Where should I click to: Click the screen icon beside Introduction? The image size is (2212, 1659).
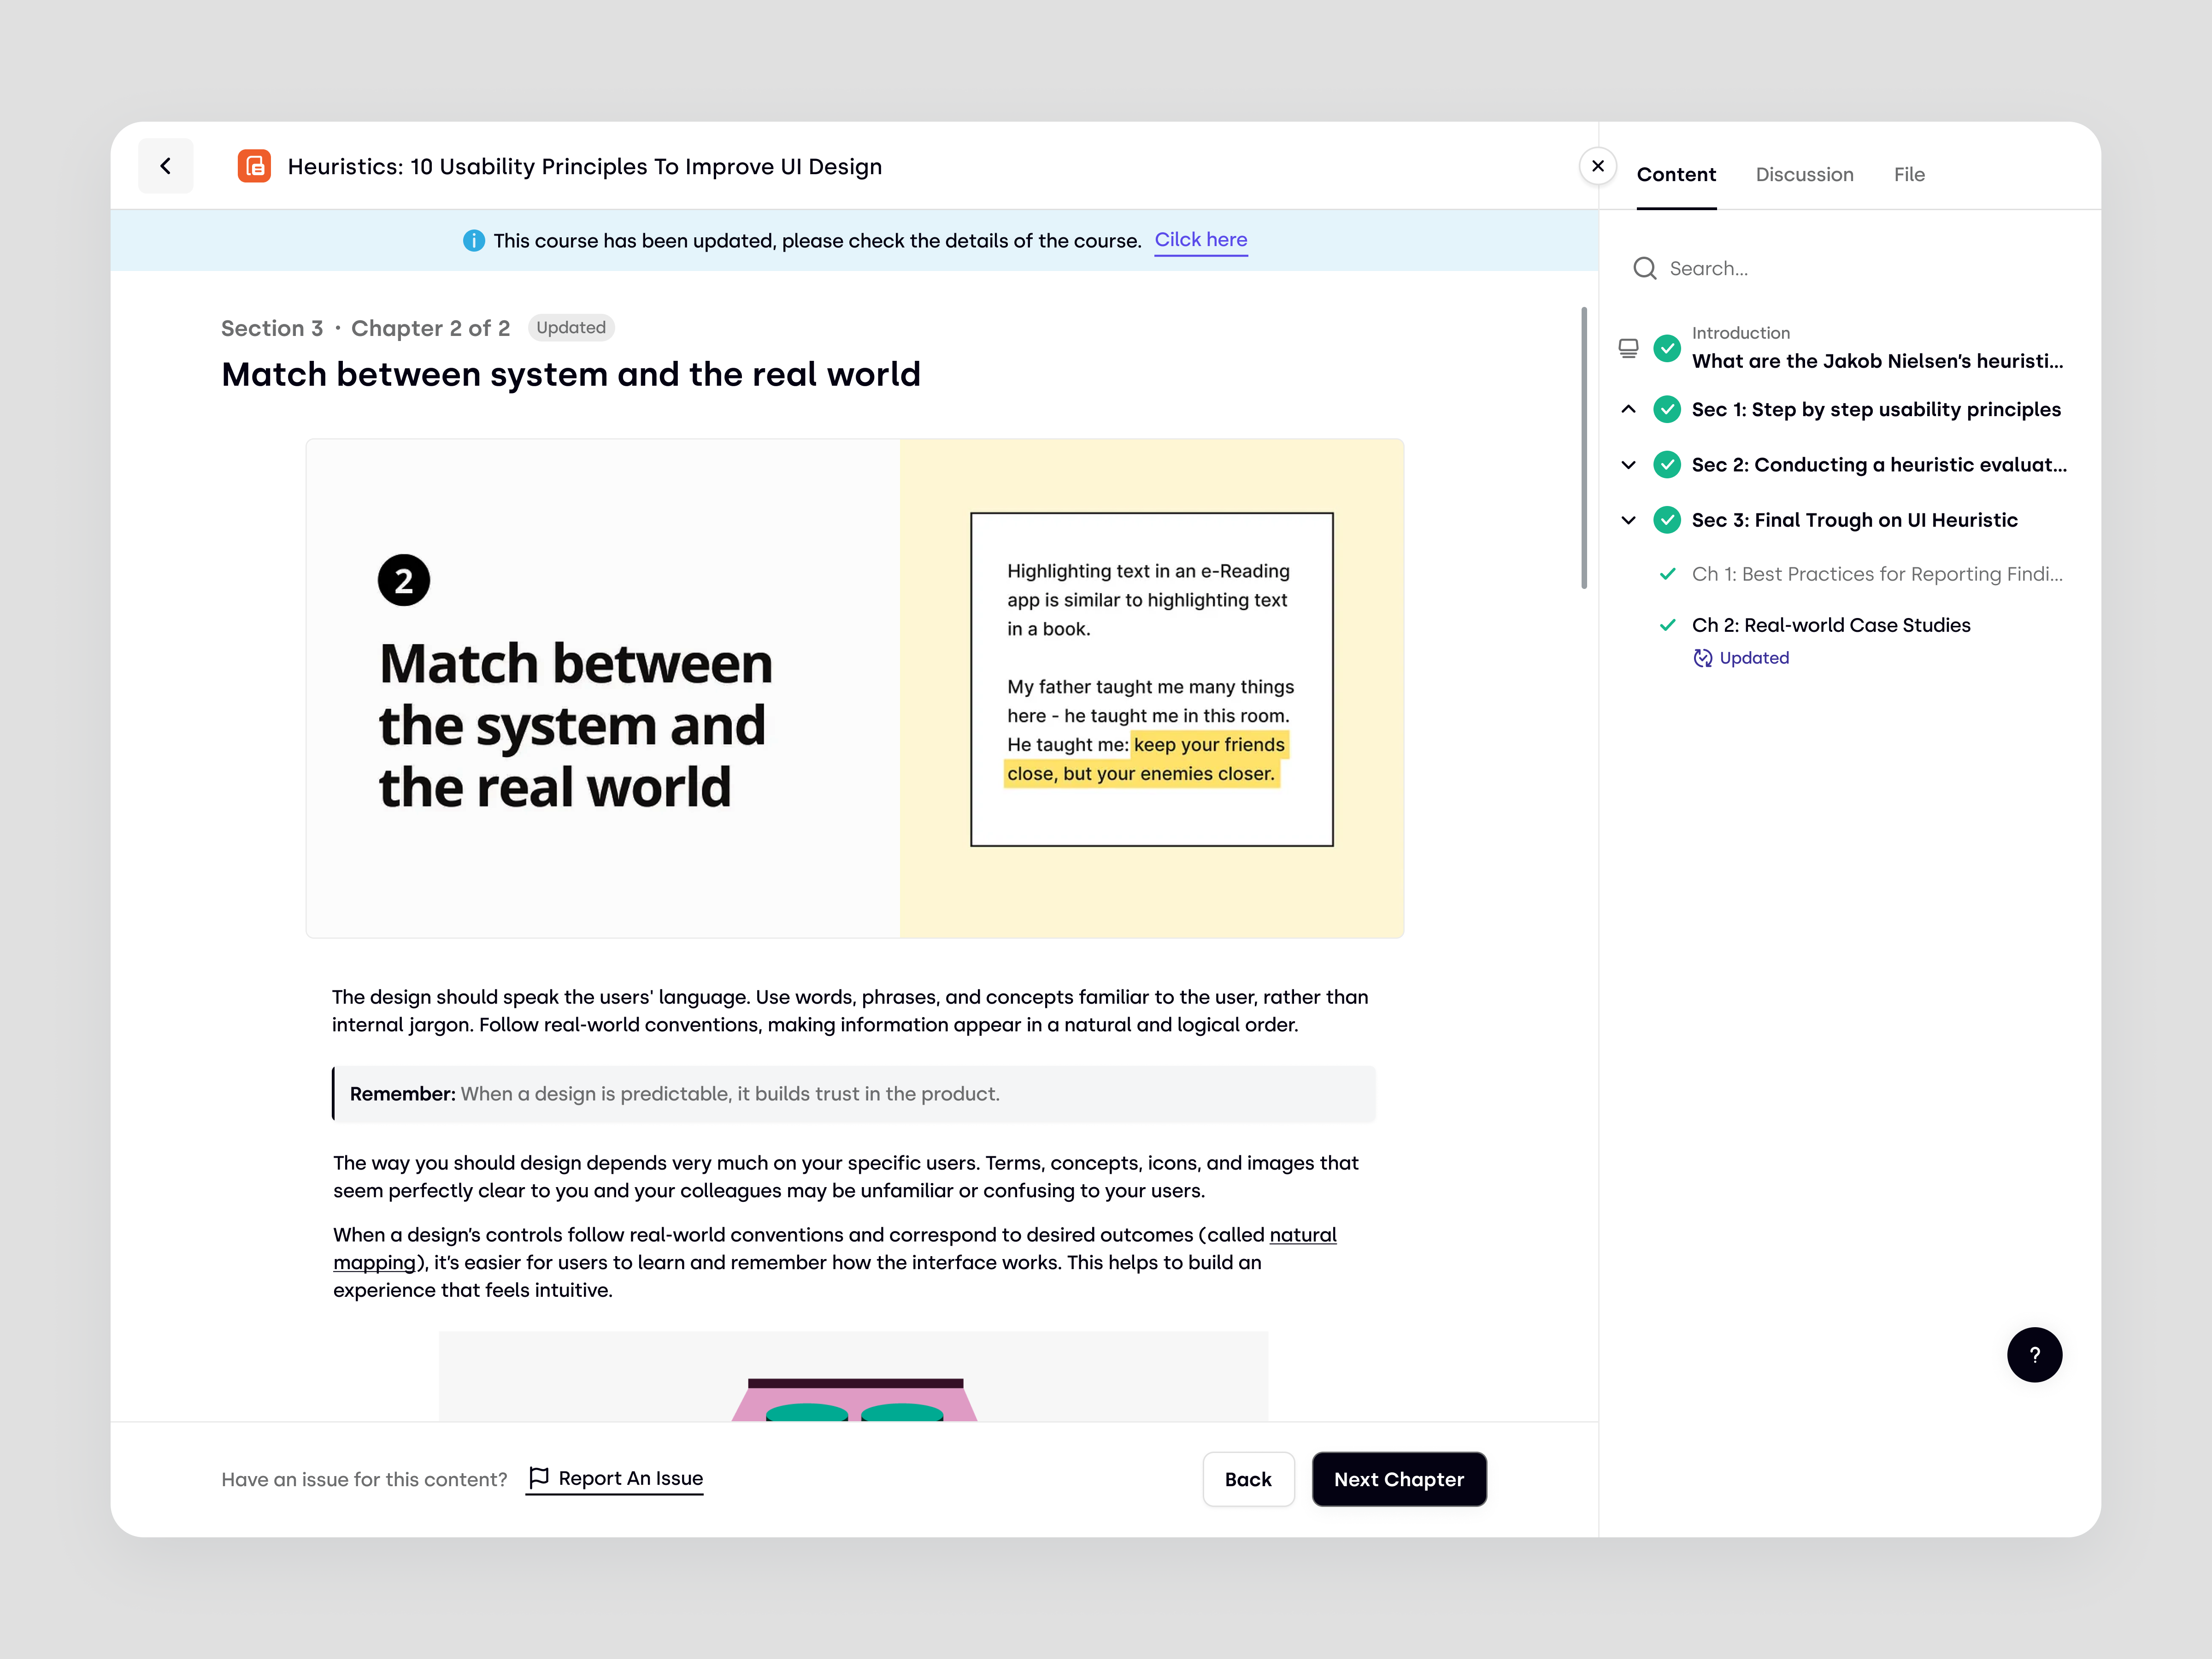click(x=1628, y=347)
